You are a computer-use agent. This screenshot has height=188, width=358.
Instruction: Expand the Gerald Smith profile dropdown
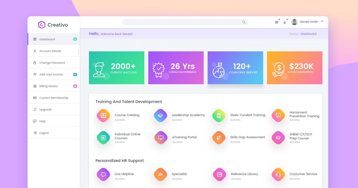[x=322, y=21]
